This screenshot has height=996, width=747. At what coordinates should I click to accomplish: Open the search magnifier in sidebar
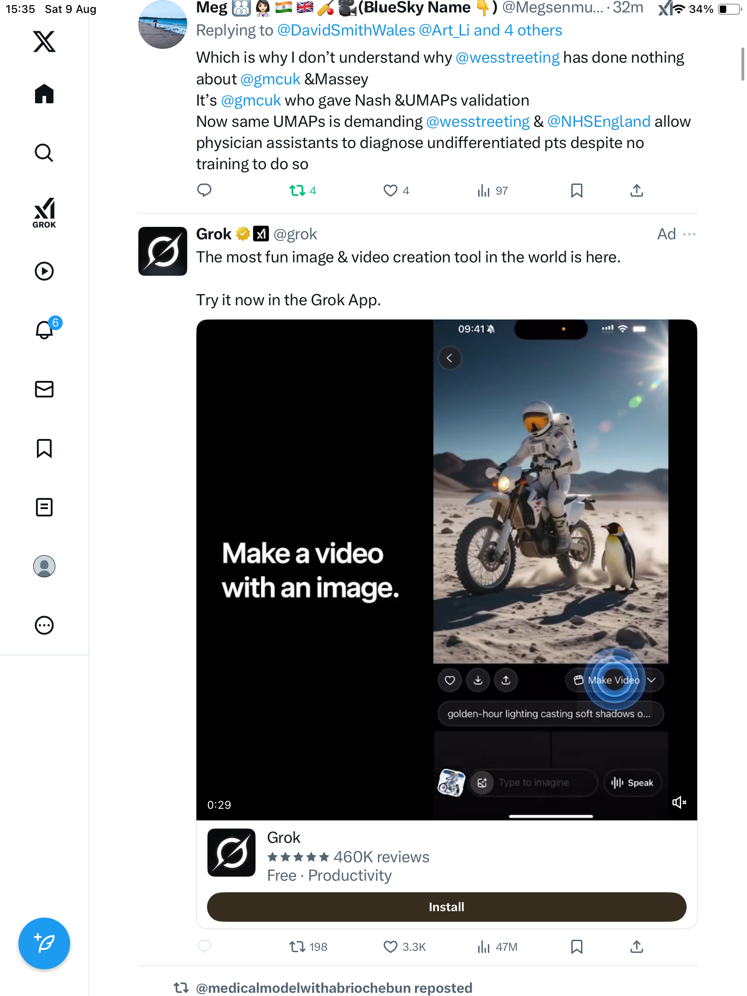44,153
